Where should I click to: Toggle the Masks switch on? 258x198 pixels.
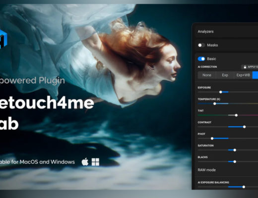pos(201,45)
